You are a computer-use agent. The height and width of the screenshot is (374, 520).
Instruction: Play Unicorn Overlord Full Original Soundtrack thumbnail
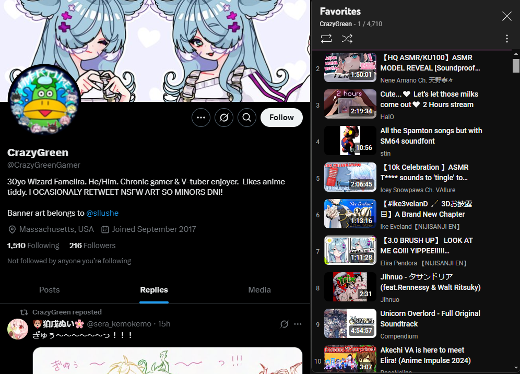350,323
